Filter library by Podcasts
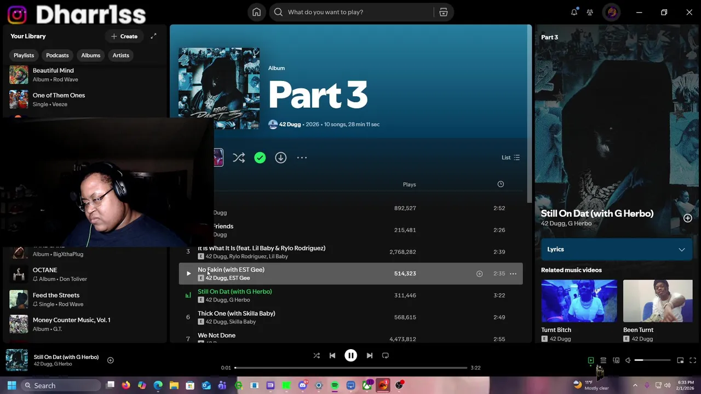Image resolution: width=701 pixels, height=394 pixels. (x=58, y=55)
